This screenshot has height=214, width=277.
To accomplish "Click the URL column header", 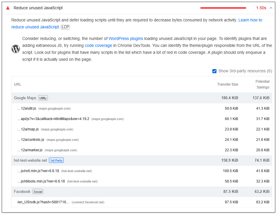I will click(x=17, y=84).
